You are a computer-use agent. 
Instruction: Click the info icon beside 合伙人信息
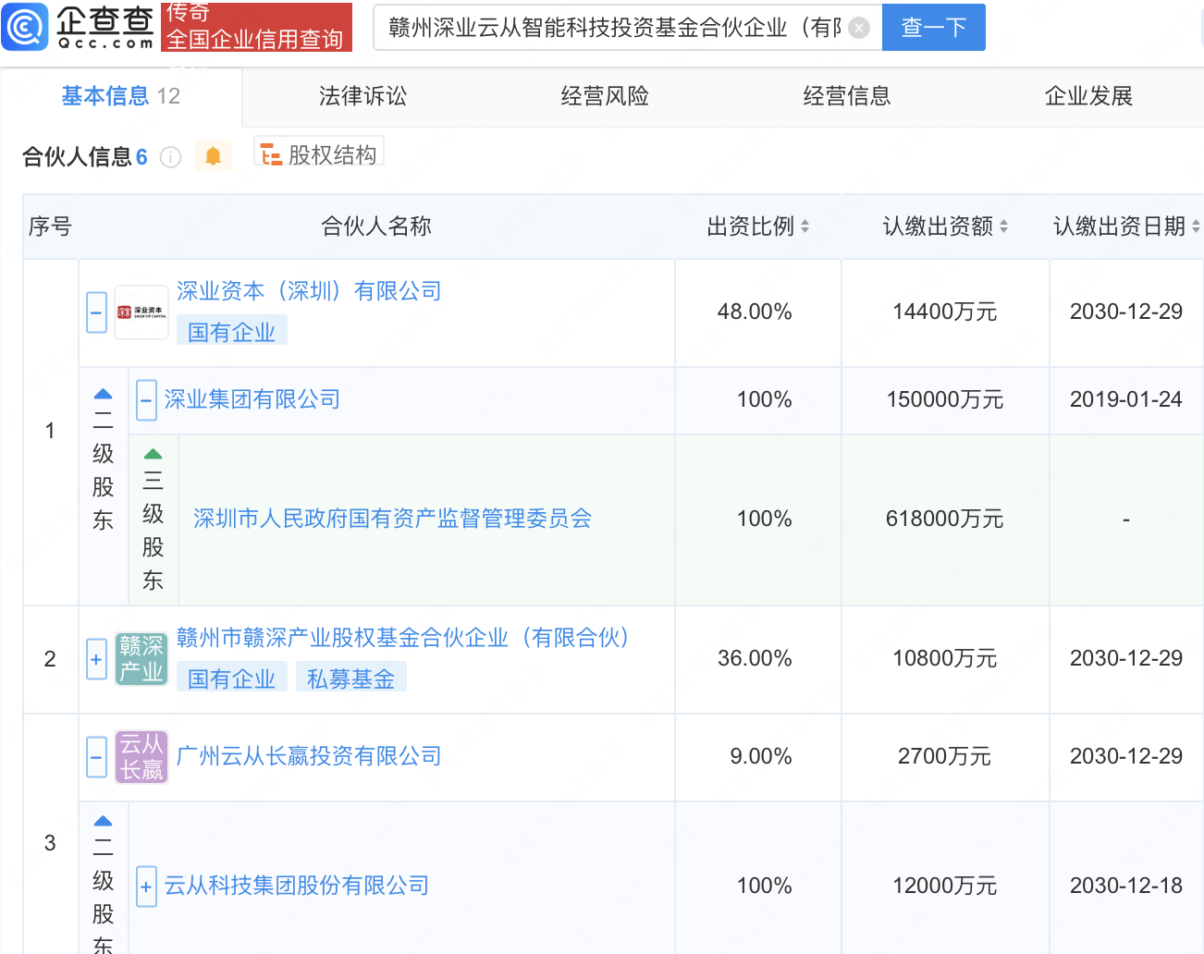[x=170, y=157]
